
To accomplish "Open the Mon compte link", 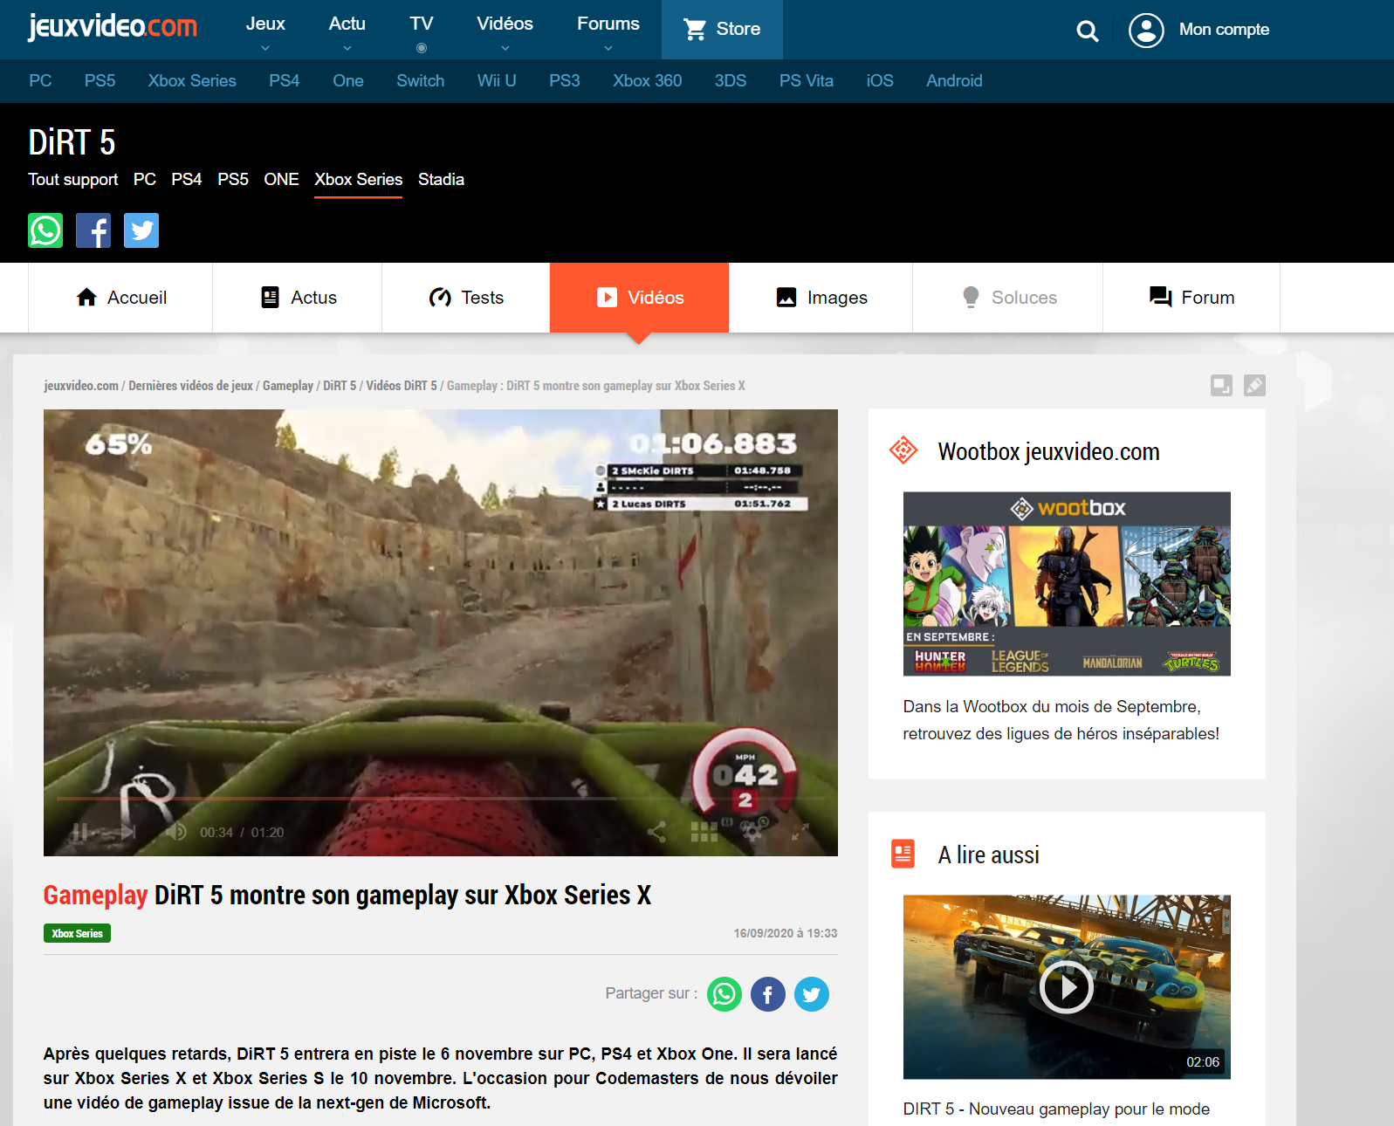I will point(1224,30).
